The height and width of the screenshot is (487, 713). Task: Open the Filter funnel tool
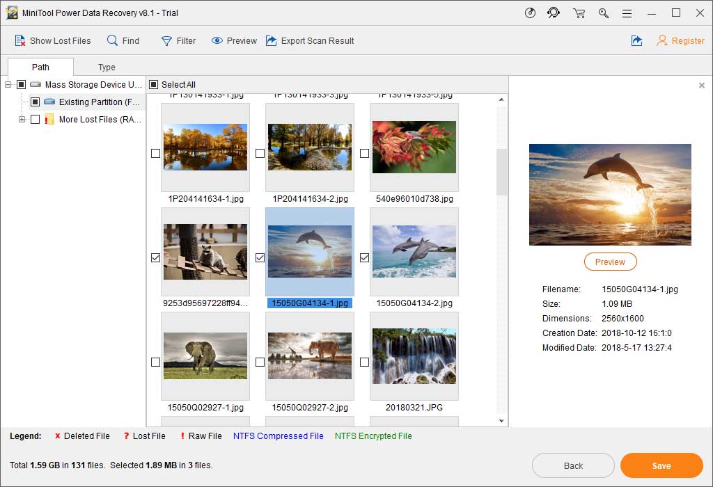(x=166, y=41)
